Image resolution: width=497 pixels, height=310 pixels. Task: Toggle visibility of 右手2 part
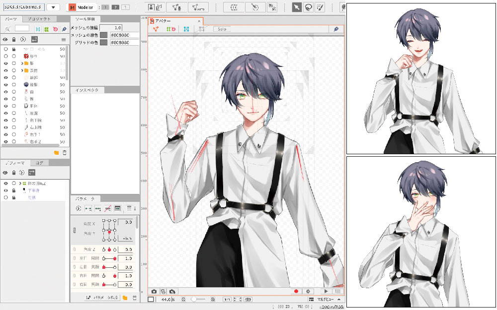(5, 141)
